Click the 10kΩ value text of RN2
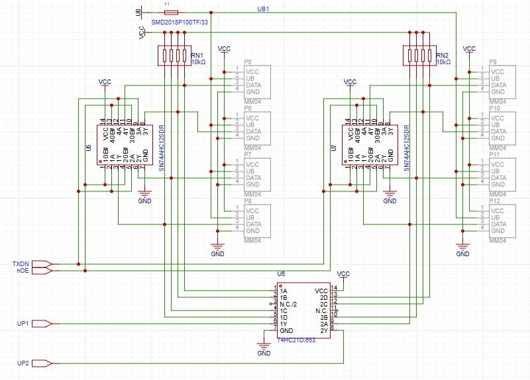The image size is (530, 380). pos(443,62)
